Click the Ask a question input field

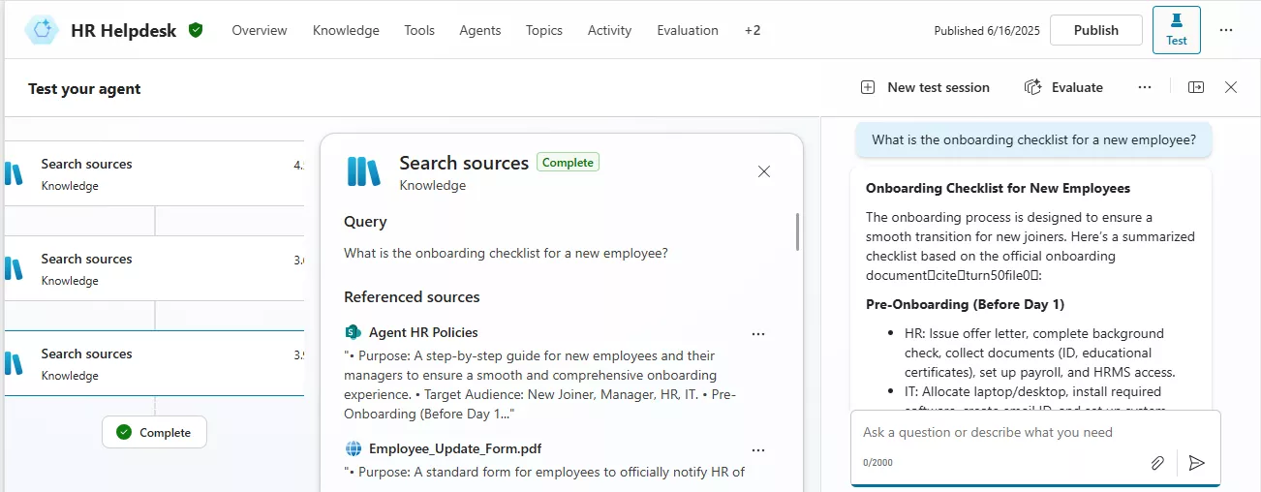click(1035, 432)
